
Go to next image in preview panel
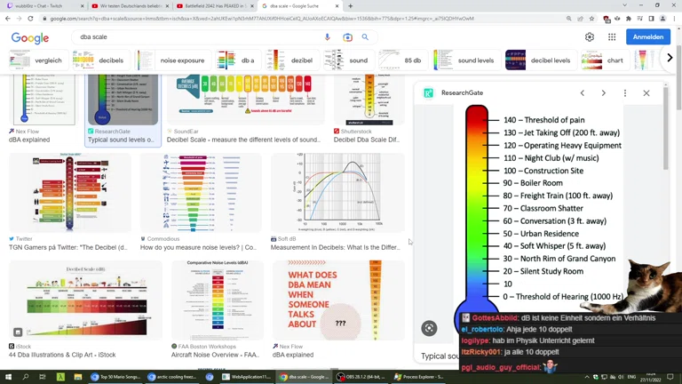coord(603,92)
